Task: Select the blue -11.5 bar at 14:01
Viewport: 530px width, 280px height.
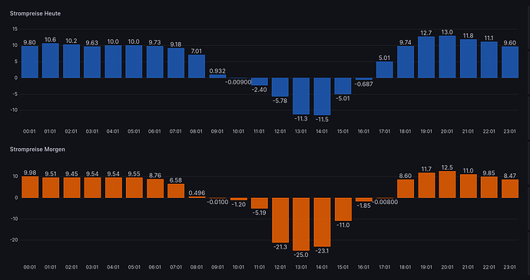Action: (x=322, y=97)
